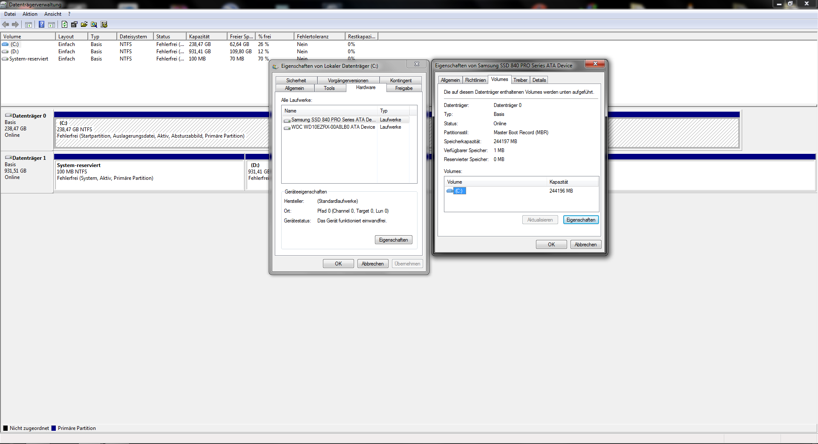Select the (C:) drive icon in volume list
This screenshot has height=444, width=818.
(5, 44)
